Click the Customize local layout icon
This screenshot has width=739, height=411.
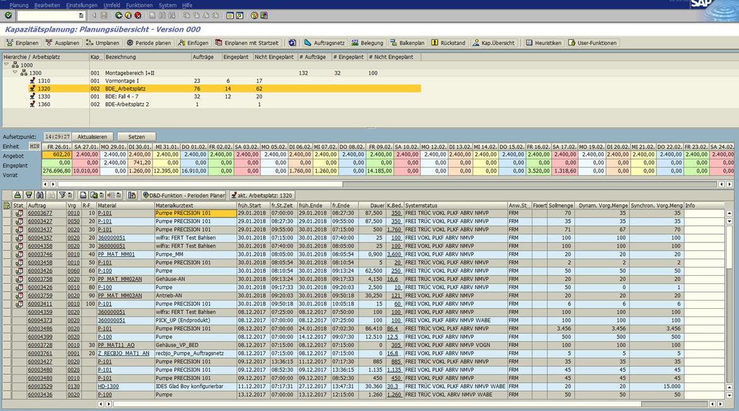pos(264,16)
